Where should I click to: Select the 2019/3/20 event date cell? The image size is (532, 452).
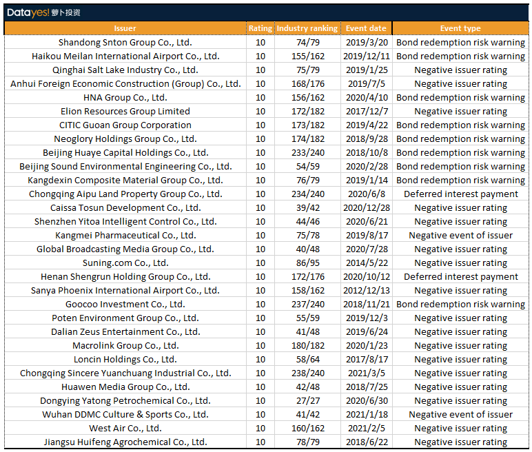[x=366, y=43]
